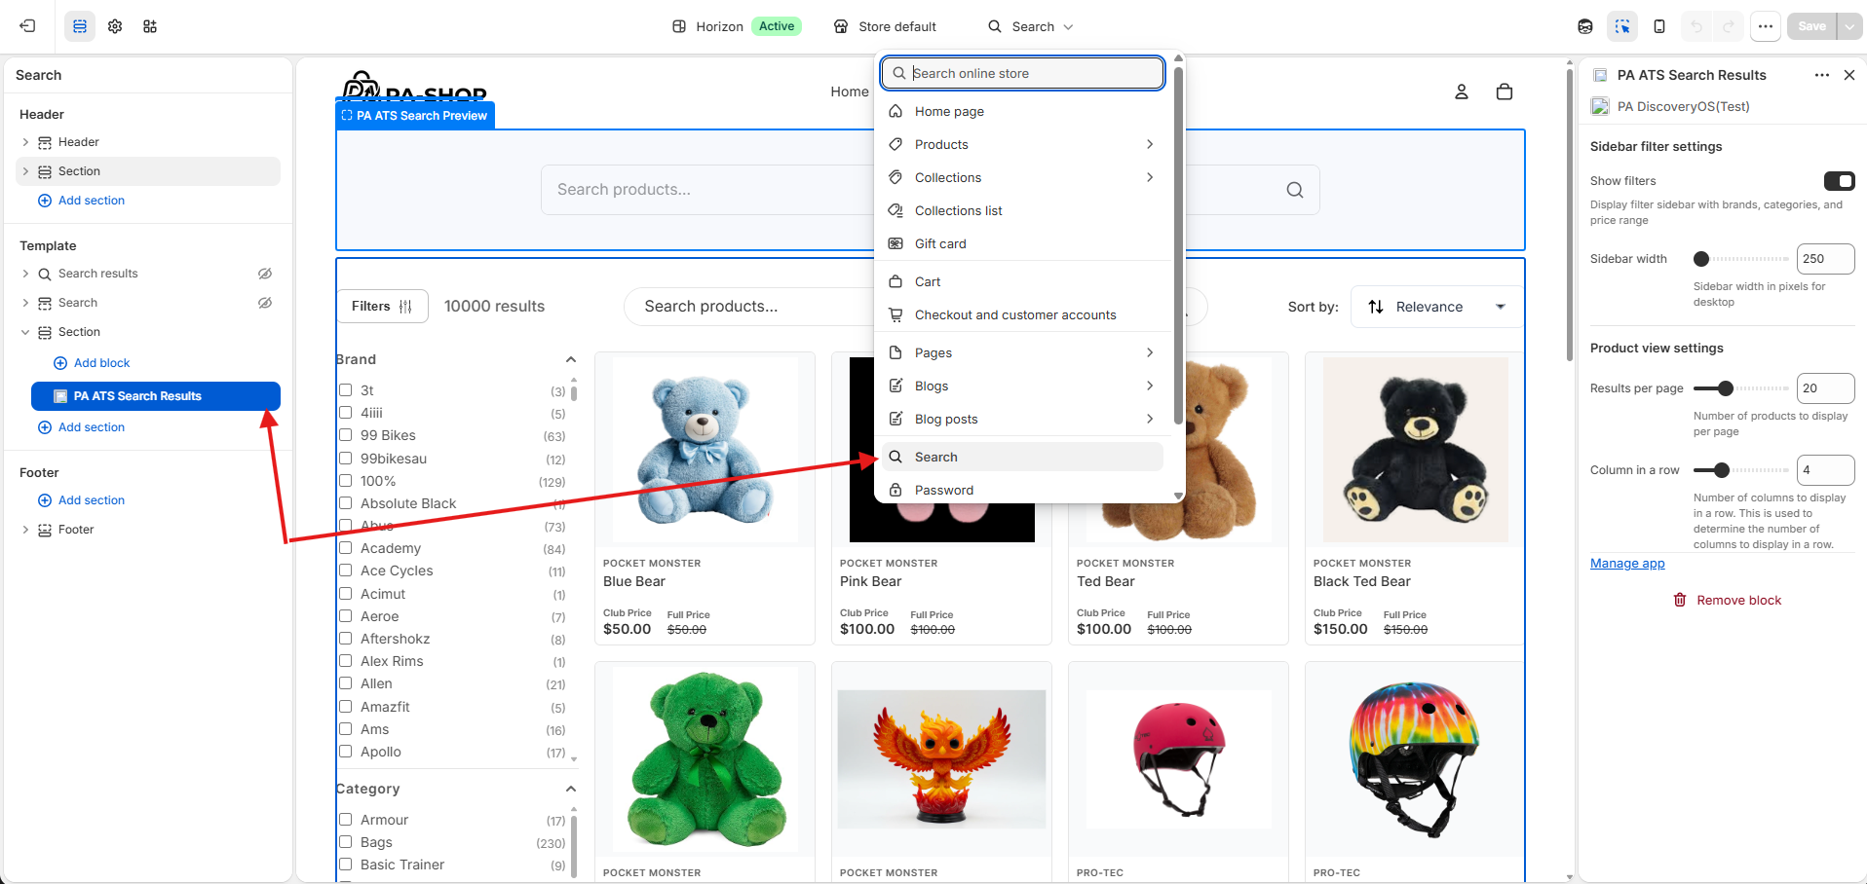Check the Ace Cycles brand checkbox
This screenshot has height=884, width=1867.
[x=345, y=571]
